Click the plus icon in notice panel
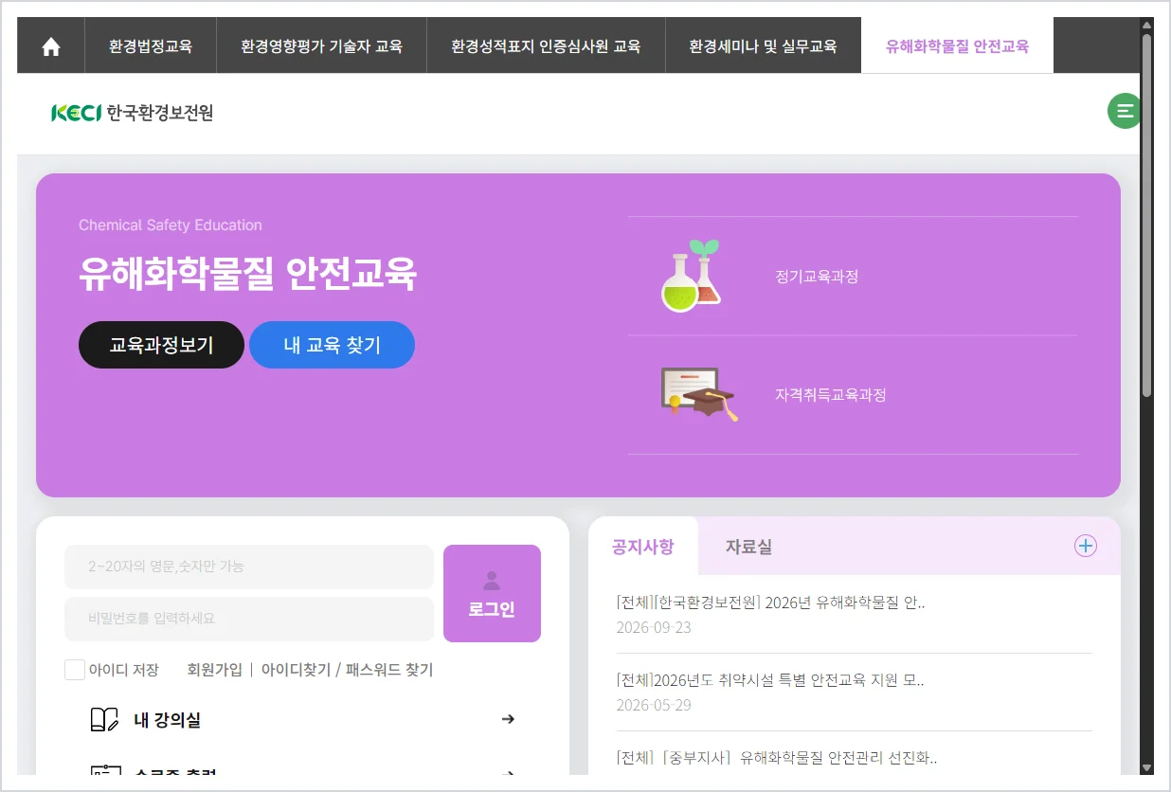 (x=1085, y=546)
